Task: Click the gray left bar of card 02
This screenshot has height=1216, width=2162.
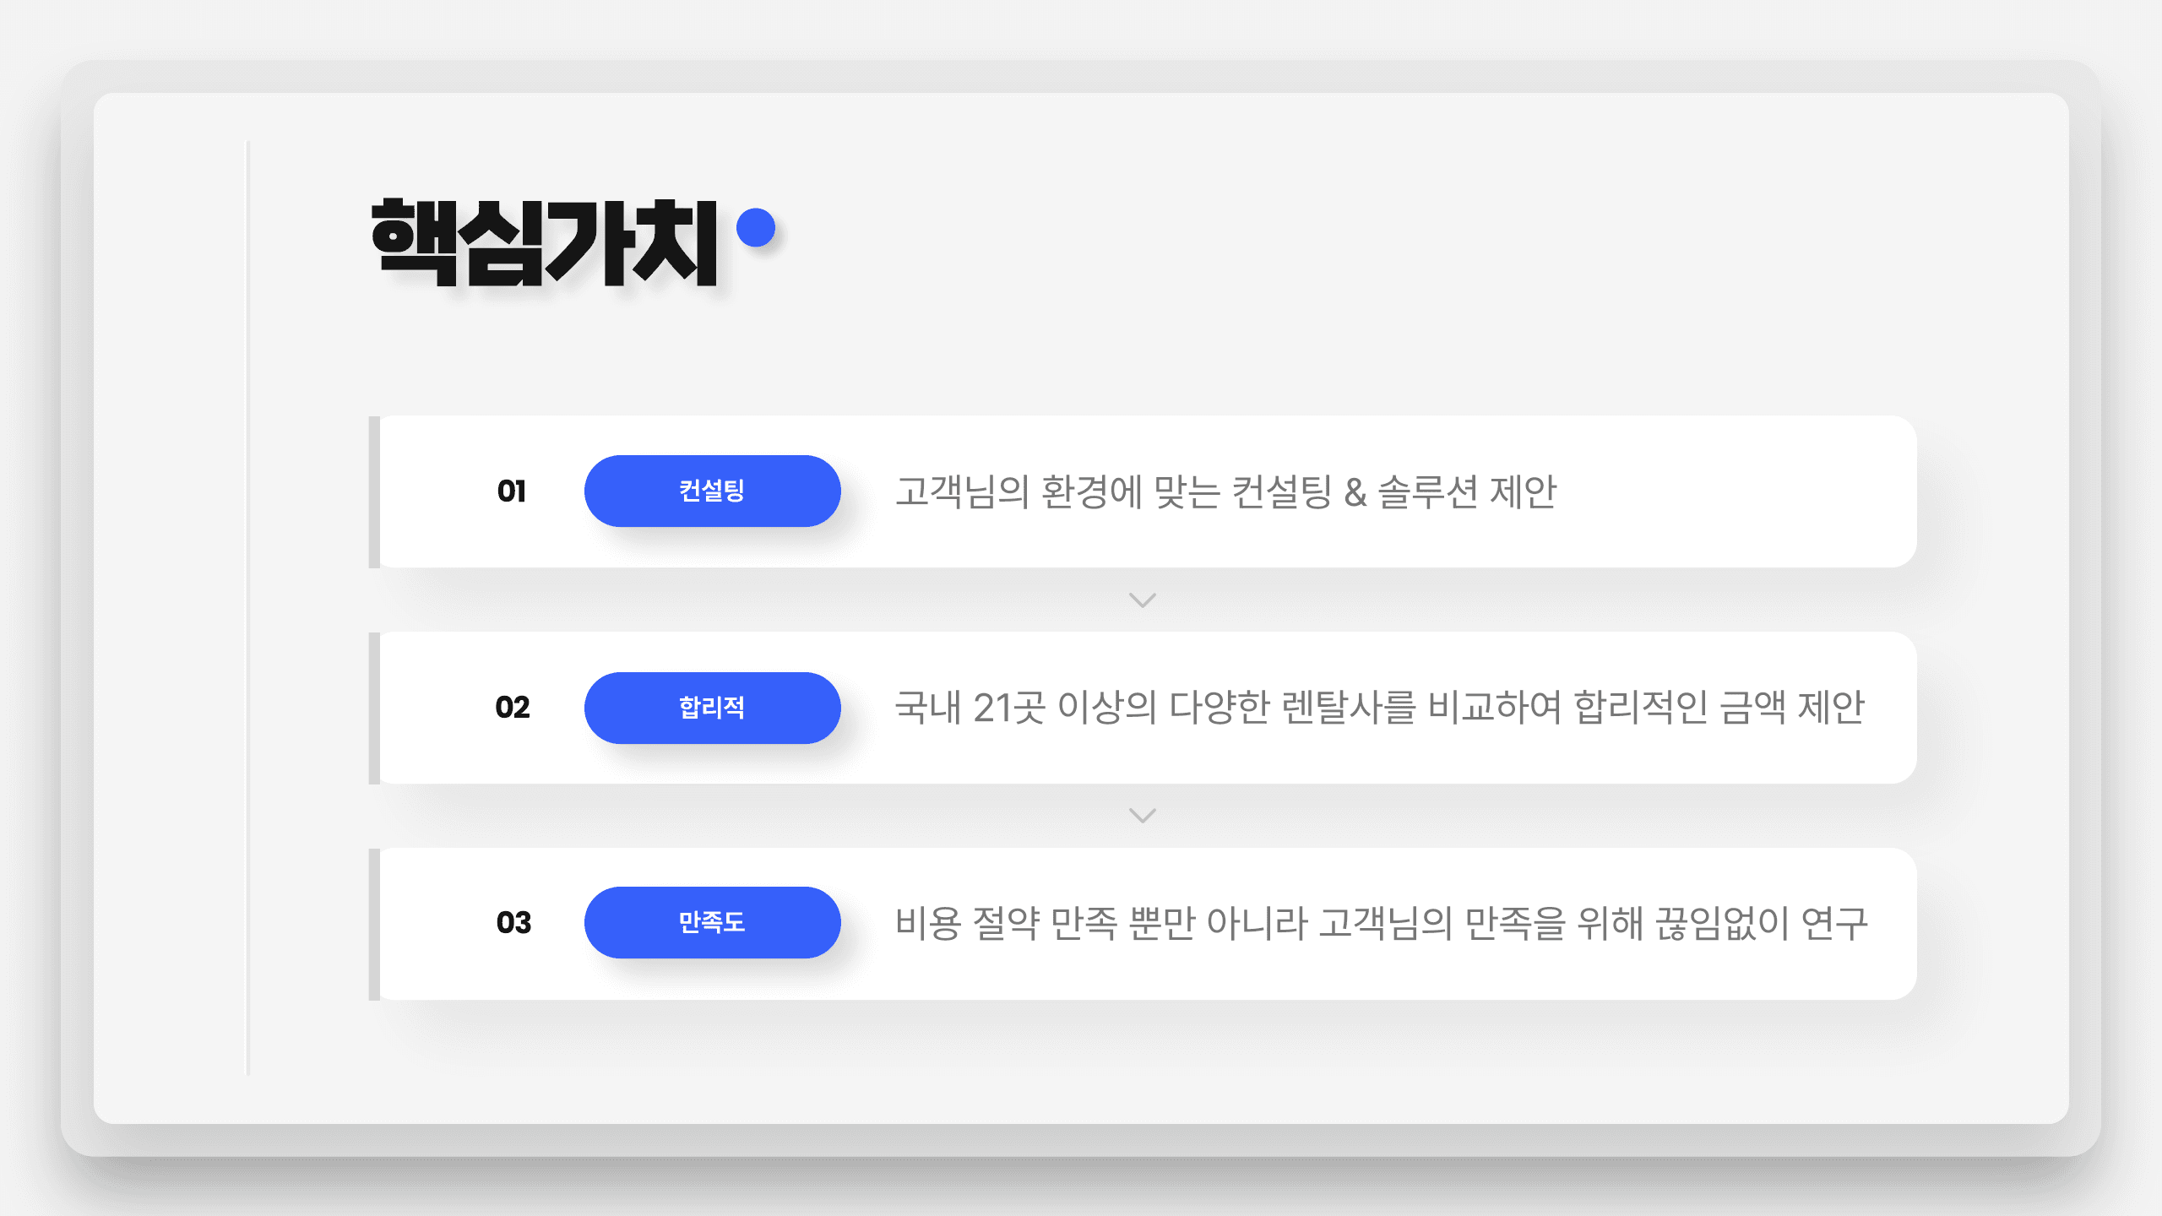Action: (374, 708)
